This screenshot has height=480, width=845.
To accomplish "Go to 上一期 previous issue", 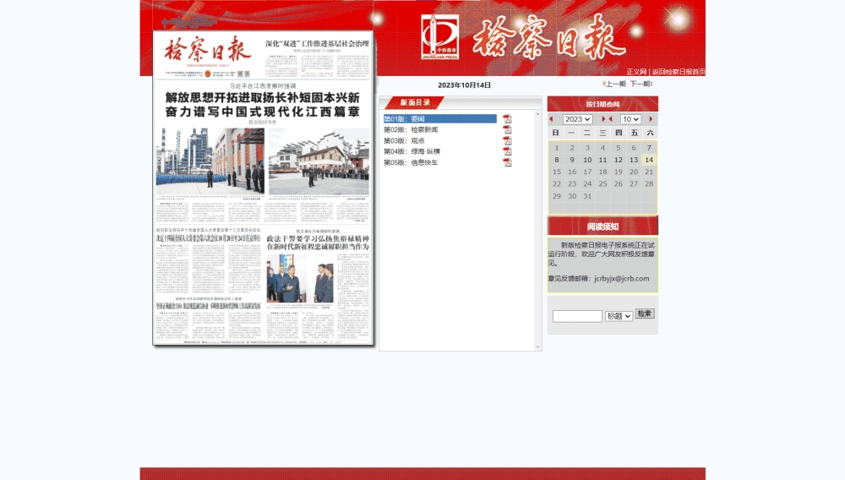I will [x=615, y=84].
